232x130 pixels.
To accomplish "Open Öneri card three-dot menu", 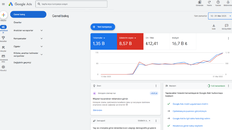I will click(156, 86).
